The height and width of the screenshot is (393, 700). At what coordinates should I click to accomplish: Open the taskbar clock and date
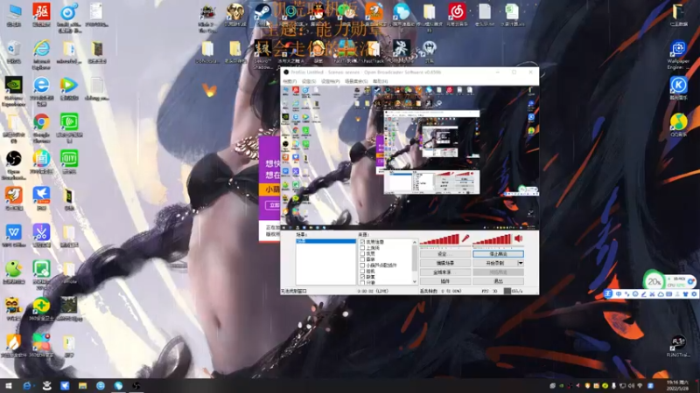click(677, 385)
